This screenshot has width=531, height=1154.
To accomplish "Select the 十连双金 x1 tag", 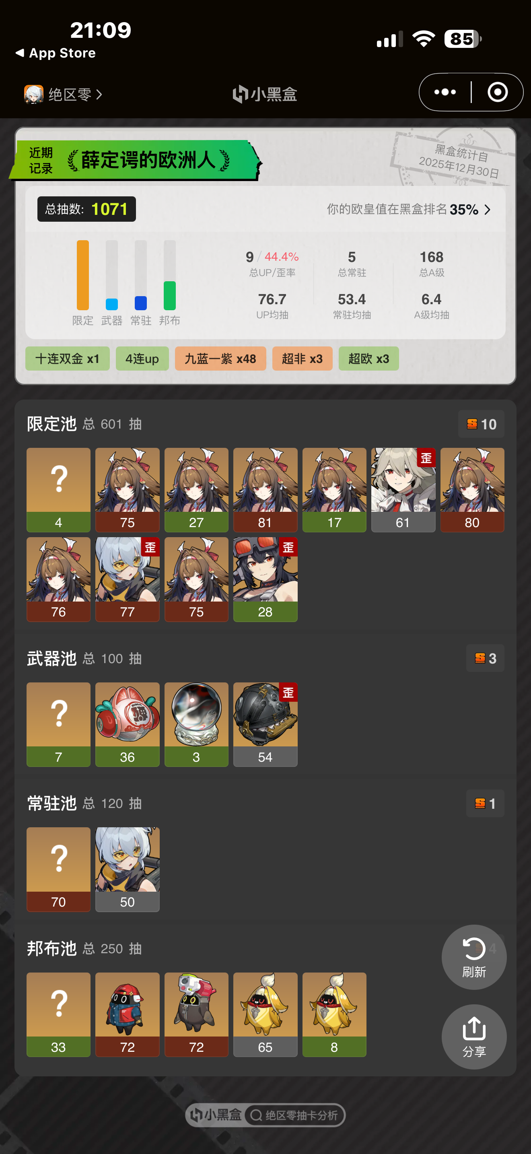I will click(x=67, y=359).
